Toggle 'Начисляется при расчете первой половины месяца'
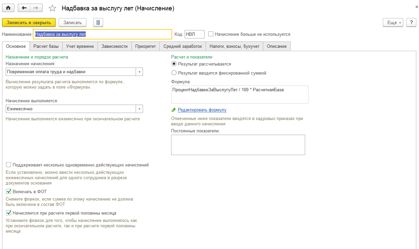Viewport: 419px width, 249px height. coord(9,213)
